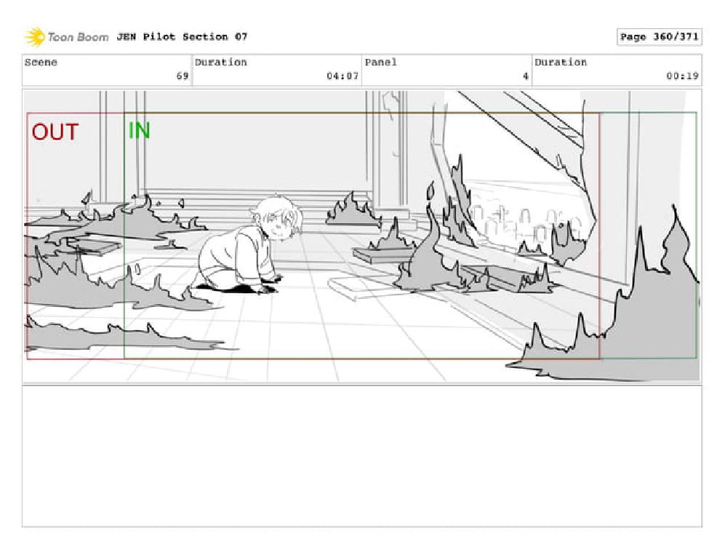Click the Toon Boom sunburst logo
This screenshot has height=560, width=725.
[34, 37]
